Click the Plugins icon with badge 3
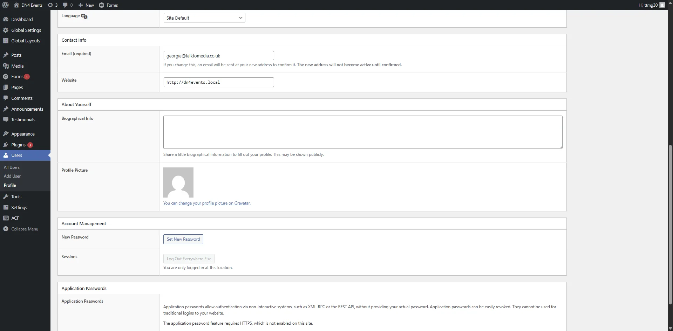Image resolution: width=673 pixels, height=331 pixels. coord(19,145)
